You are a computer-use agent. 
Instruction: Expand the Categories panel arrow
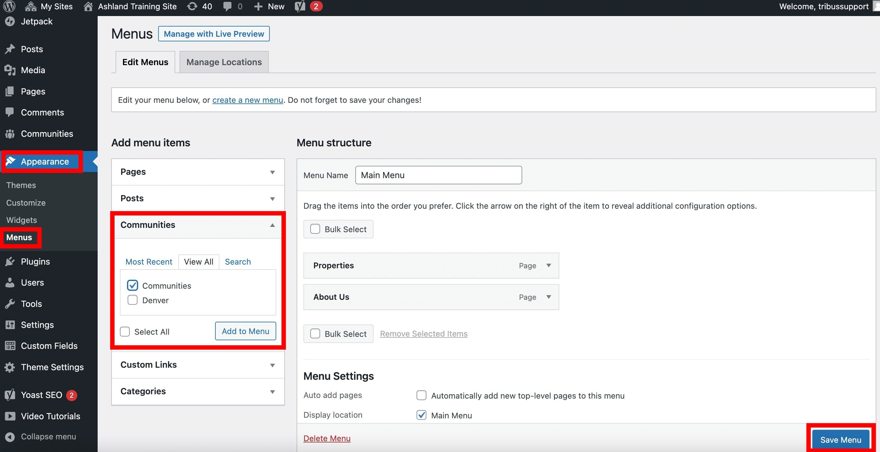coord(272,391)
